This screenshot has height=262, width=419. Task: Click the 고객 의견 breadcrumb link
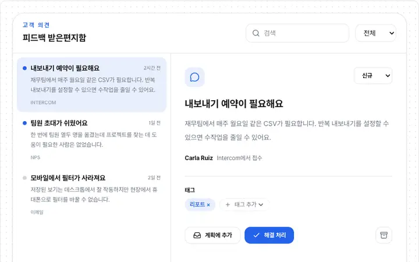36,25
